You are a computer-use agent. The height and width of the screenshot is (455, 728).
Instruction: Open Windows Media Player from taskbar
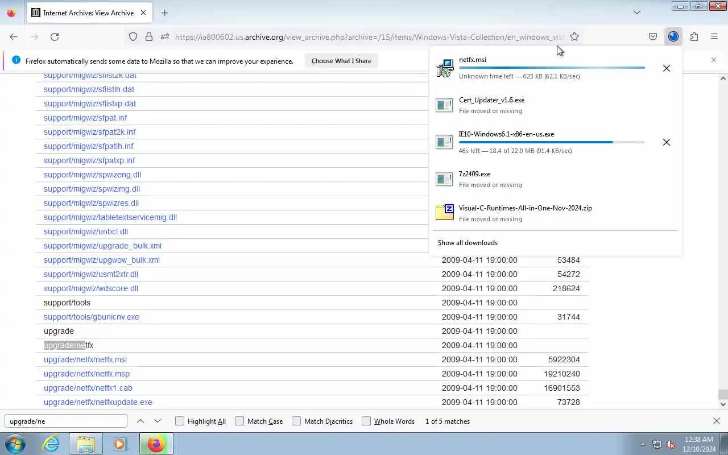(x=120, y=444)
